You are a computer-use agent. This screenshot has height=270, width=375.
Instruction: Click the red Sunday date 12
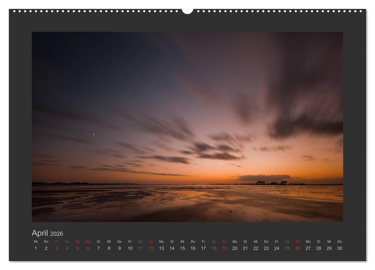click(x=150, y=248)
